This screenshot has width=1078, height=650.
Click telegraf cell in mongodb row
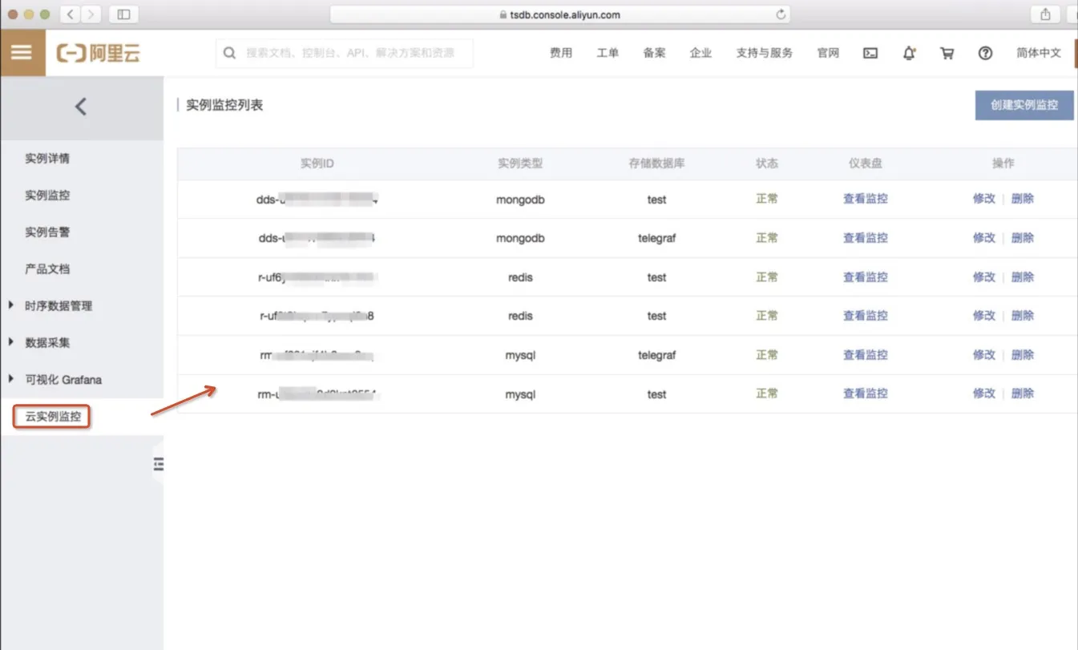[657, 238]
